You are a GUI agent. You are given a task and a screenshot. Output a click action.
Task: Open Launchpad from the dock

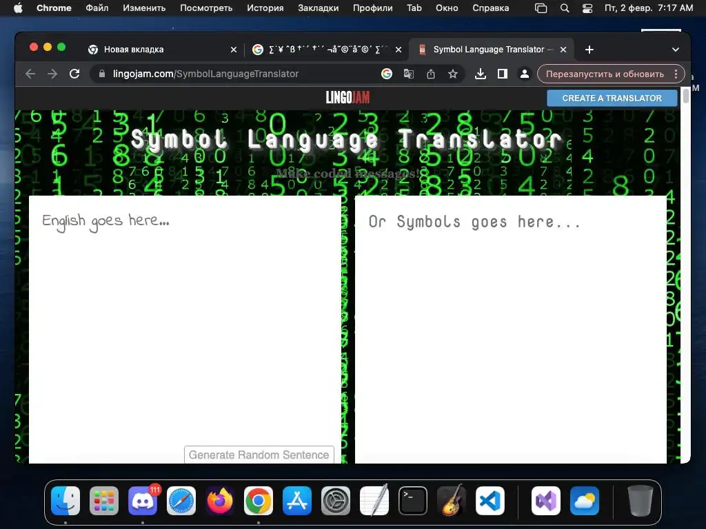pos(104,500)
